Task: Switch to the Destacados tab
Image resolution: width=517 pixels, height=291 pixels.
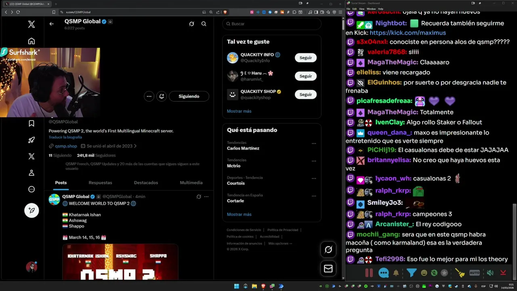Action: click(x=146, y=183)
